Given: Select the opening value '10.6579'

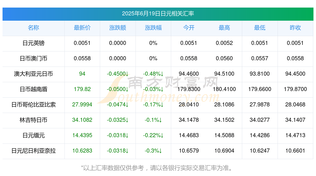Looking at the screenshot, I should coord(189,151).
